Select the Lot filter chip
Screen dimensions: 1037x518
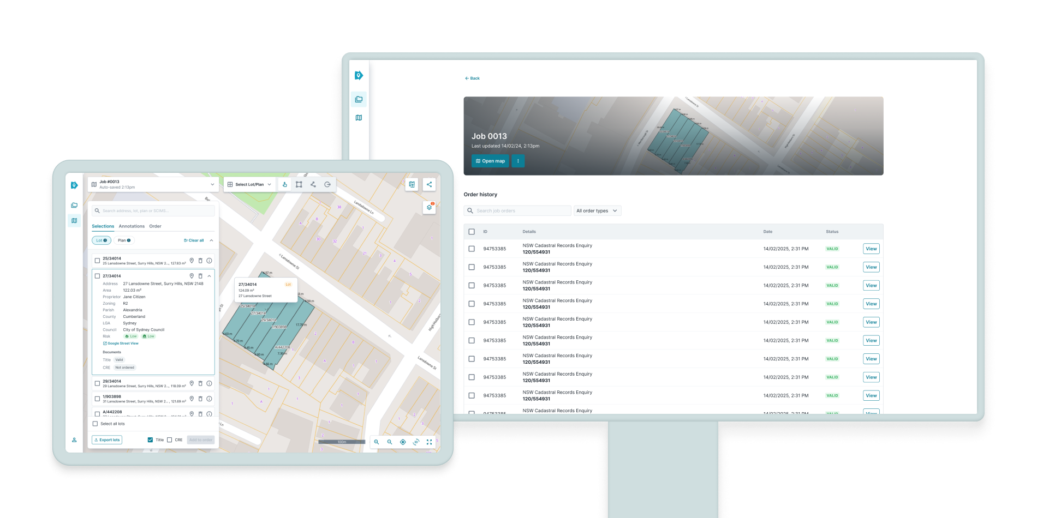[x=102, y=240]
